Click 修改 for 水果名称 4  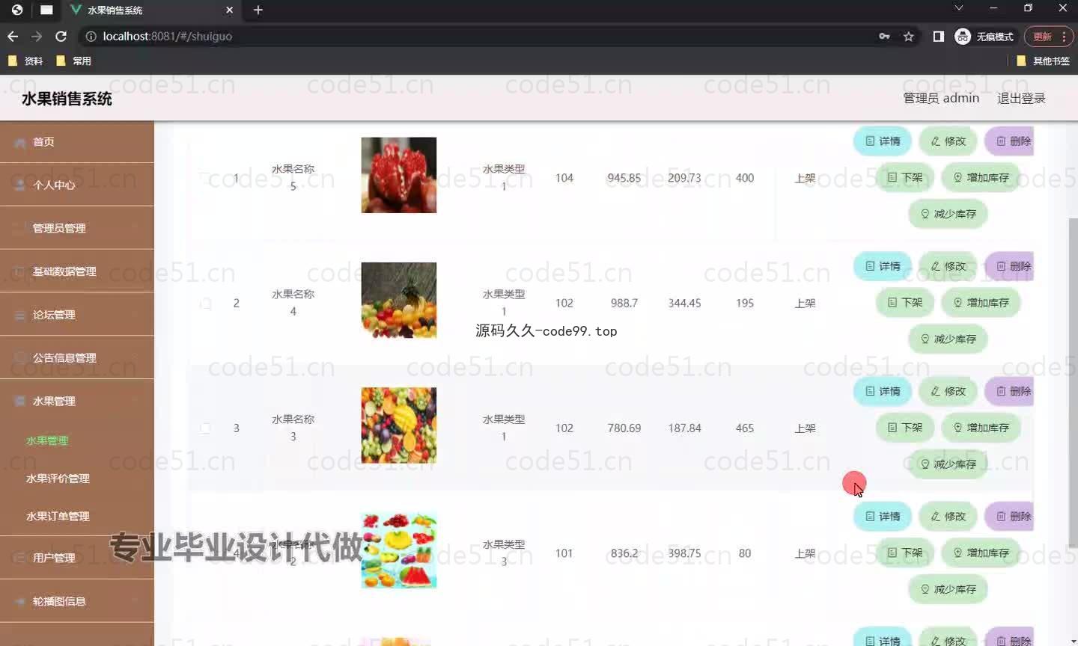948,266
